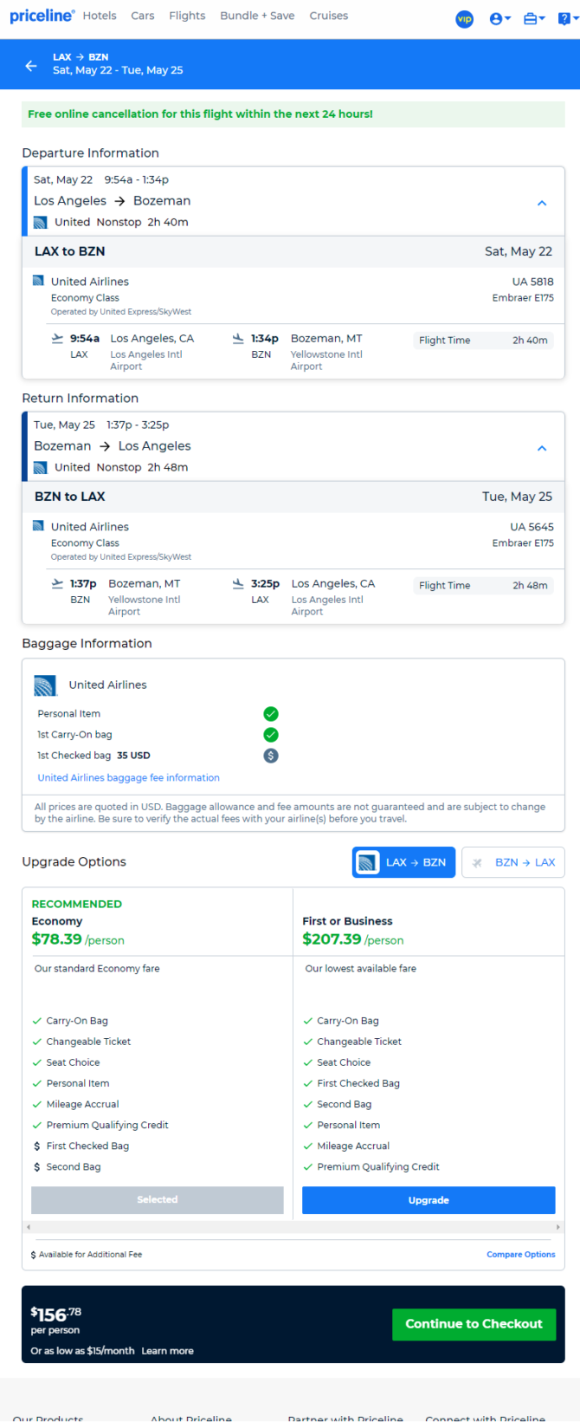
Task: Open the Hotels menu item
Action: 100,16
